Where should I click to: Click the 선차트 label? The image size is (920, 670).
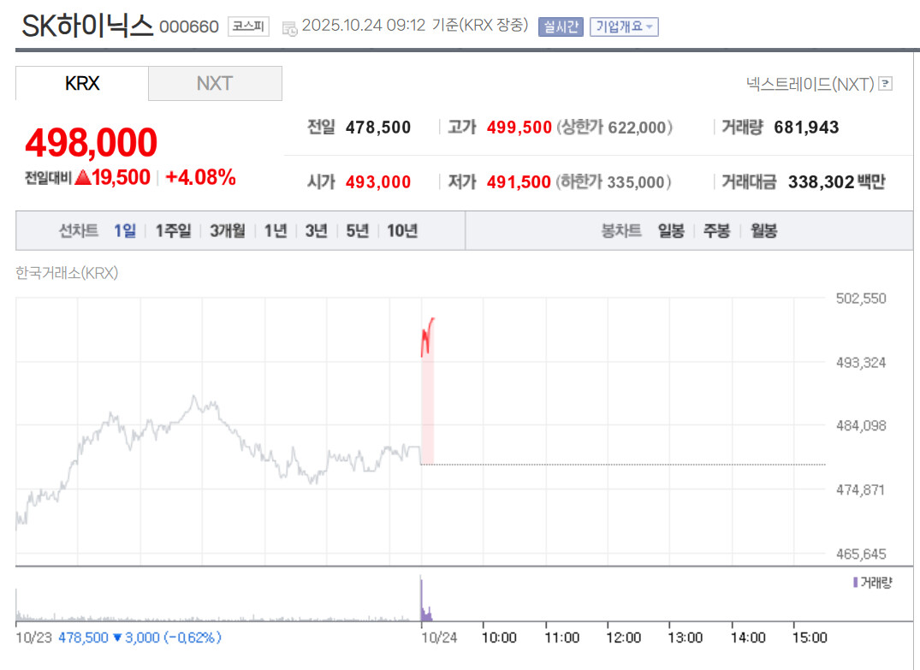coord(78,230)
